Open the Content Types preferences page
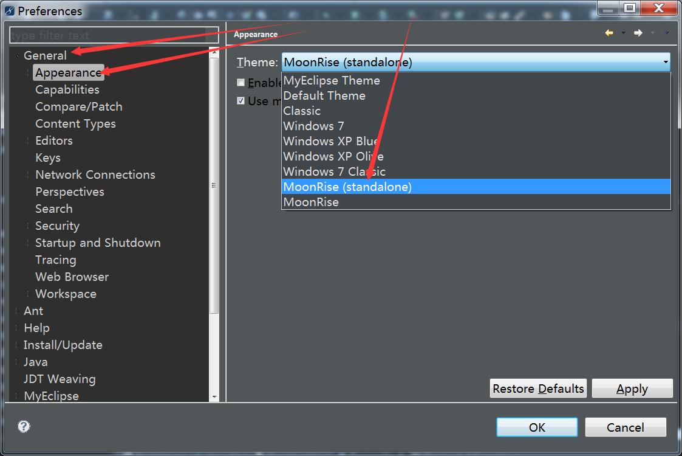The height and width of the screenshot is (456, 682). pyautogui.click(x=76, y=123)
